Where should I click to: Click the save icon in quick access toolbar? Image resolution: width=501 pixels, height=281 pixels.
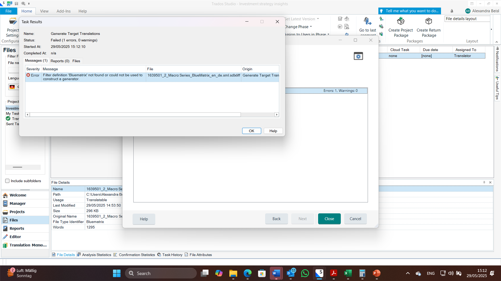click(x=16, y=4)
